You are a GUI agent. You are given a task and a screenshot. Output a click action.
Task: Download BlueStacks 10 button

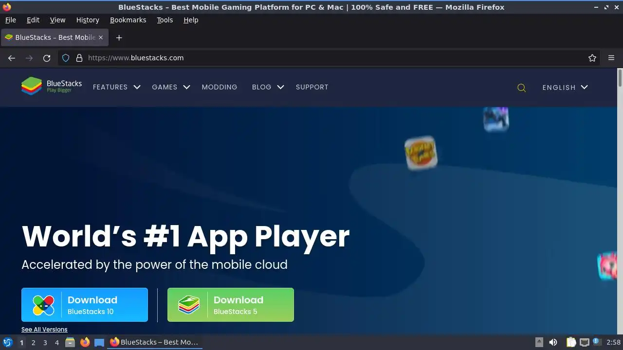(85, 305)
